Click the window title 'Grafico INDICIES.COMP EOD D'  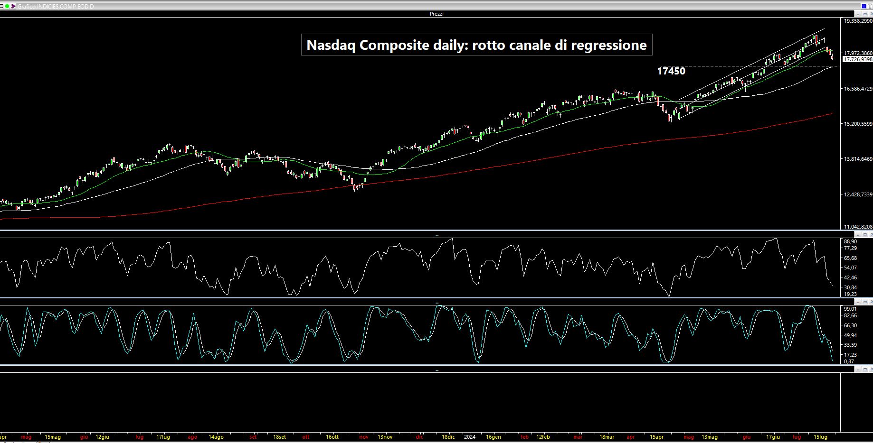coord(56,7)
